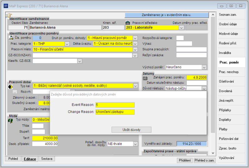Click the Skupina pracujících field
The image size is (249, 168).
tap(191, 50)
